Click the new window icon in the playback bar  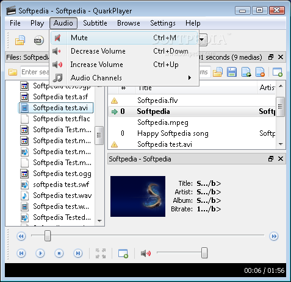[x=123, y=253]
